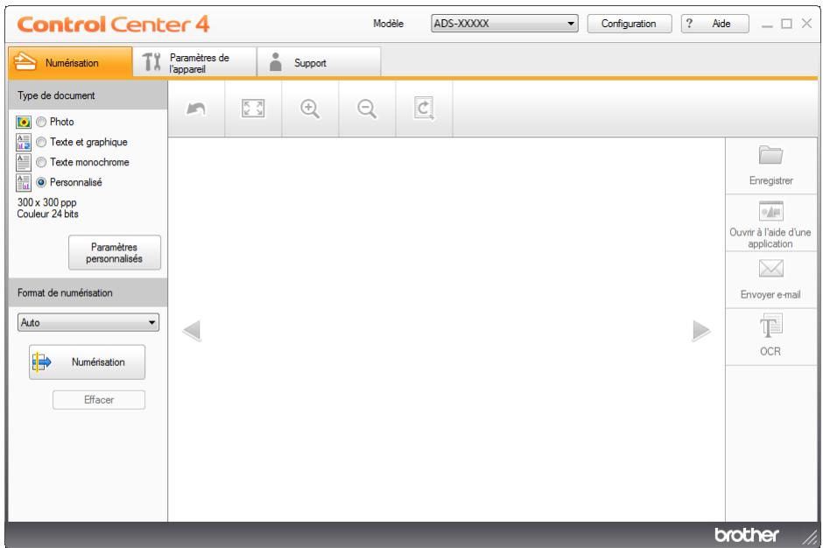
Task: Open the Modèle ADS-XXXXX dropdown
Action: point(504,24)
